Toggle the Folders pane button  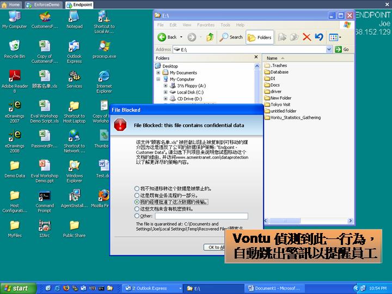[x=260, y=37]
